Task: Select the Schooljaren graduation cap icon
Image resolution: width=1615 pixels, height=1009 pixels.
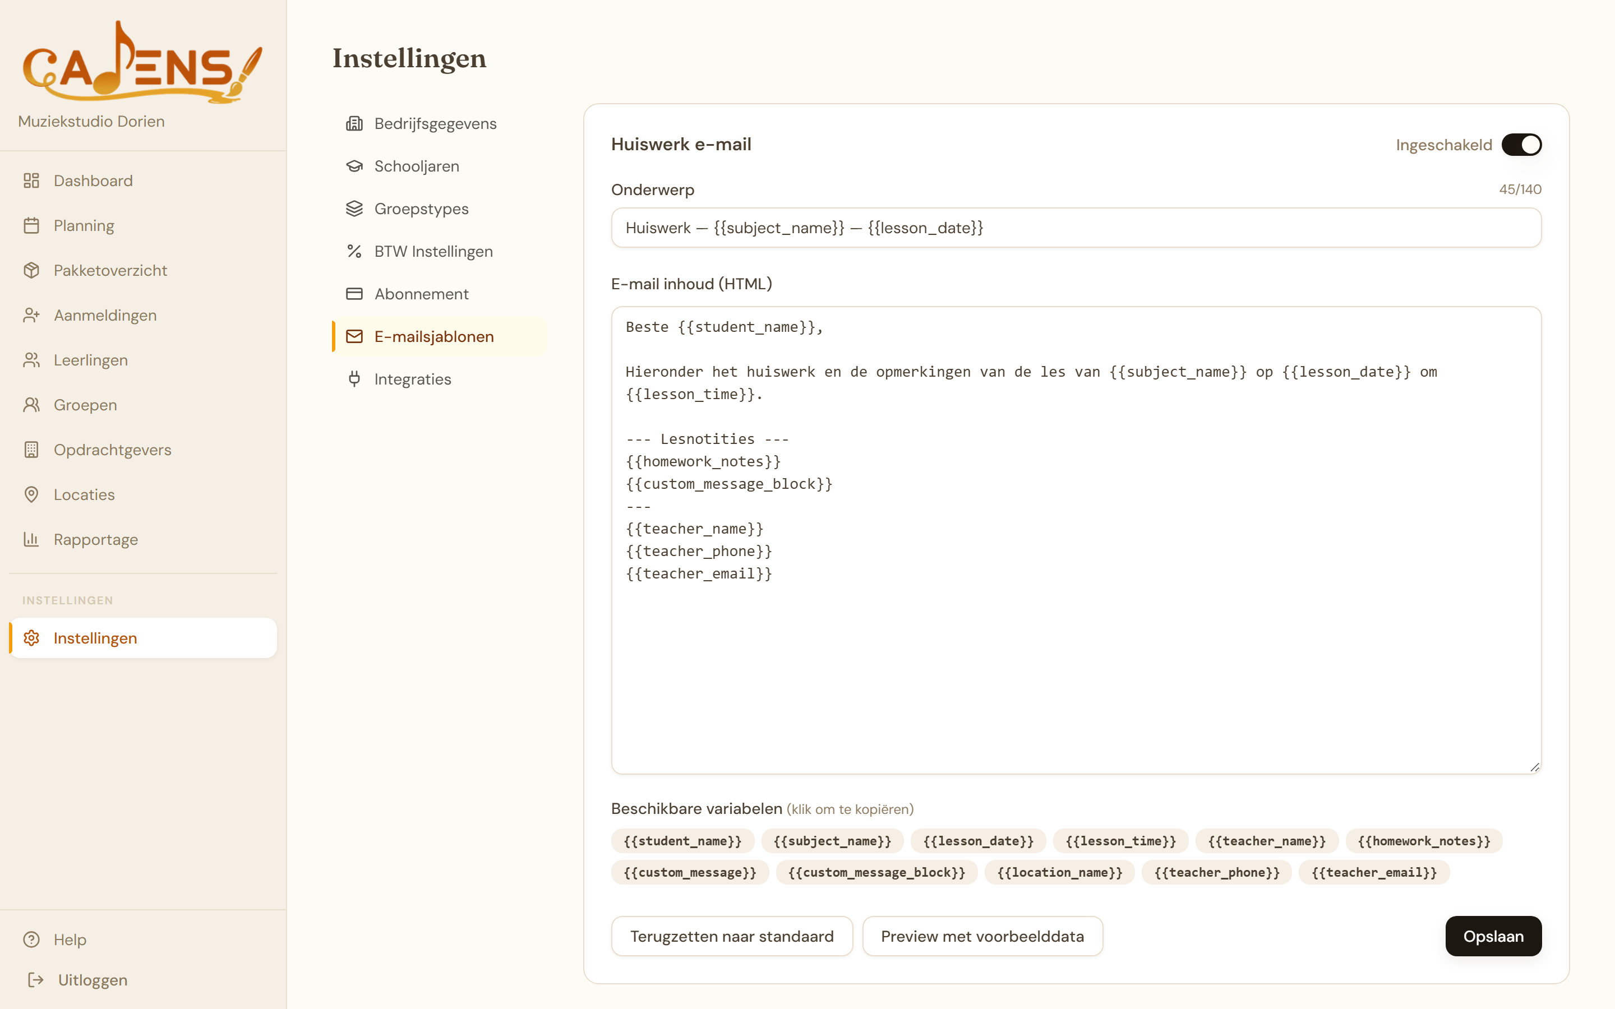Action: 354,166
